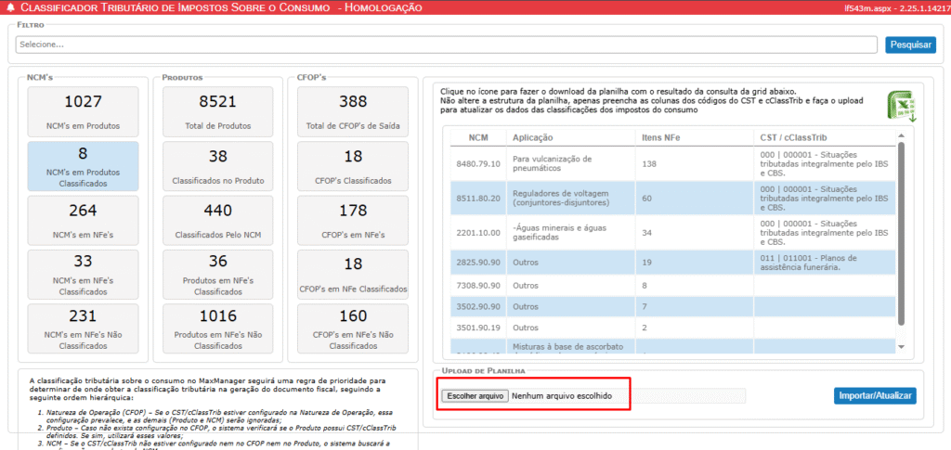Open the Total de Produtos card
951x450 pixels.
point(218,111)
